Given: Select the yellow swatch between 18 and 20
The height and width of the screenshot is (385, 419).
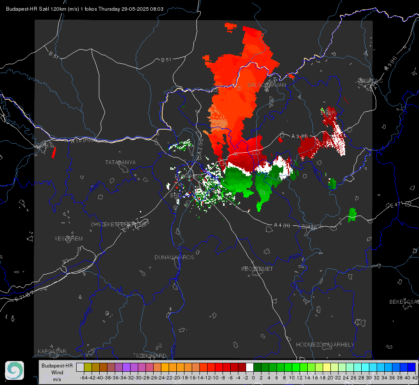Looking at the screenshot, I should pos(327,367).
